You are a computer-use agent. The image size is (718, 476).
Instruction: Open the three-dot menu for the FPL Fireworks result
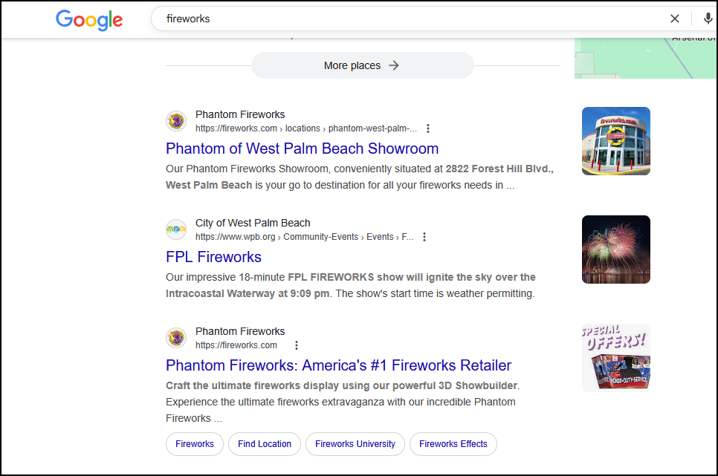coord(424,237)
